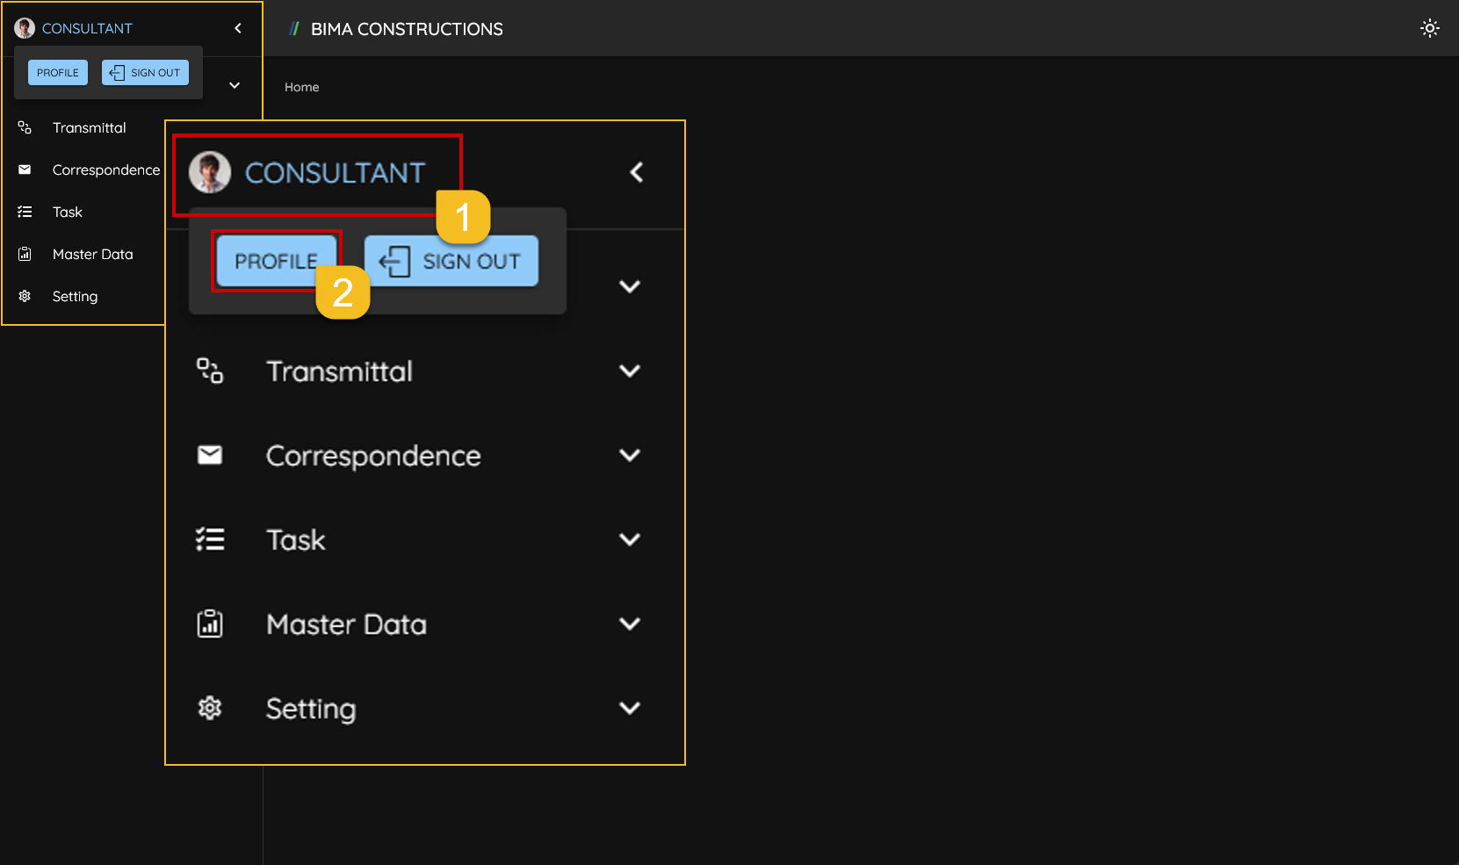Viewport: 1459px width, 865px height.
Task: Click the small sidebar's Master Data icon
Action: [25, 254]
